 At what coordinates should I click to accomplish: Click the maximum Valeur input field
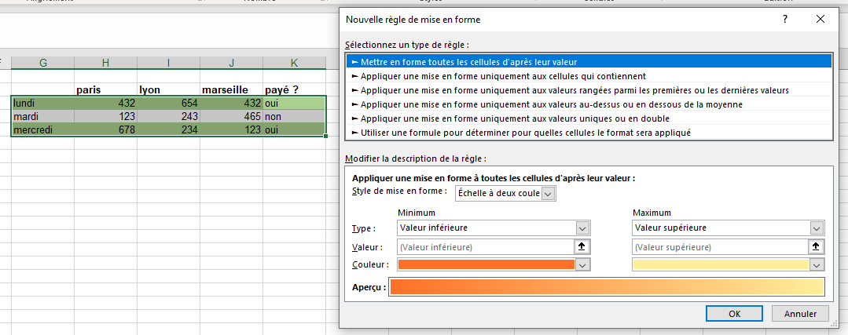point(720,246)
